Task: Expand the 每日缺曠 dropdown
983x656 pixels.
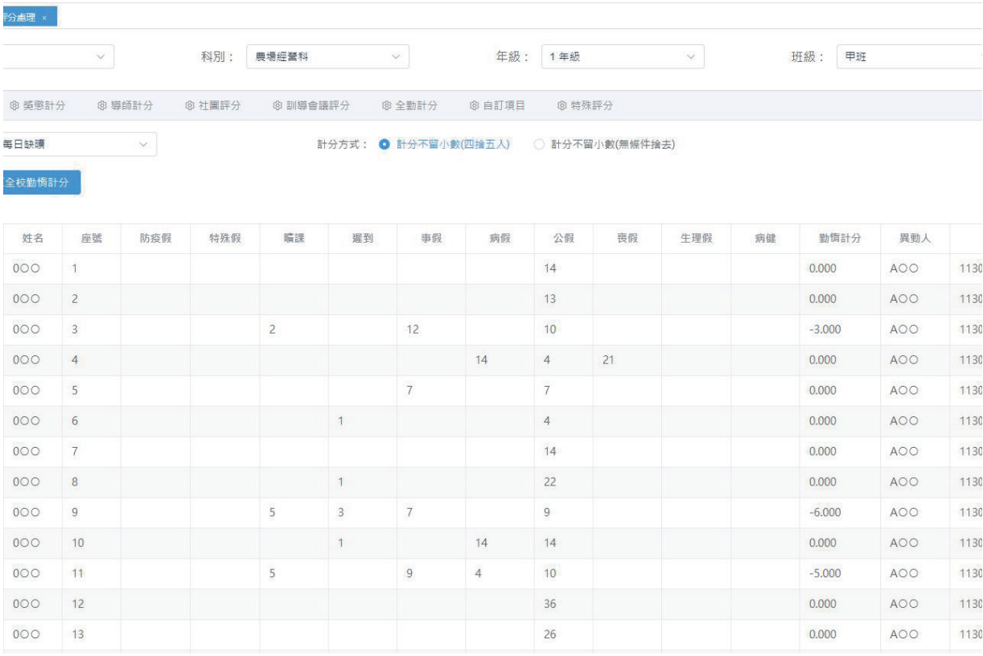Action: click(x=78, y=145)
